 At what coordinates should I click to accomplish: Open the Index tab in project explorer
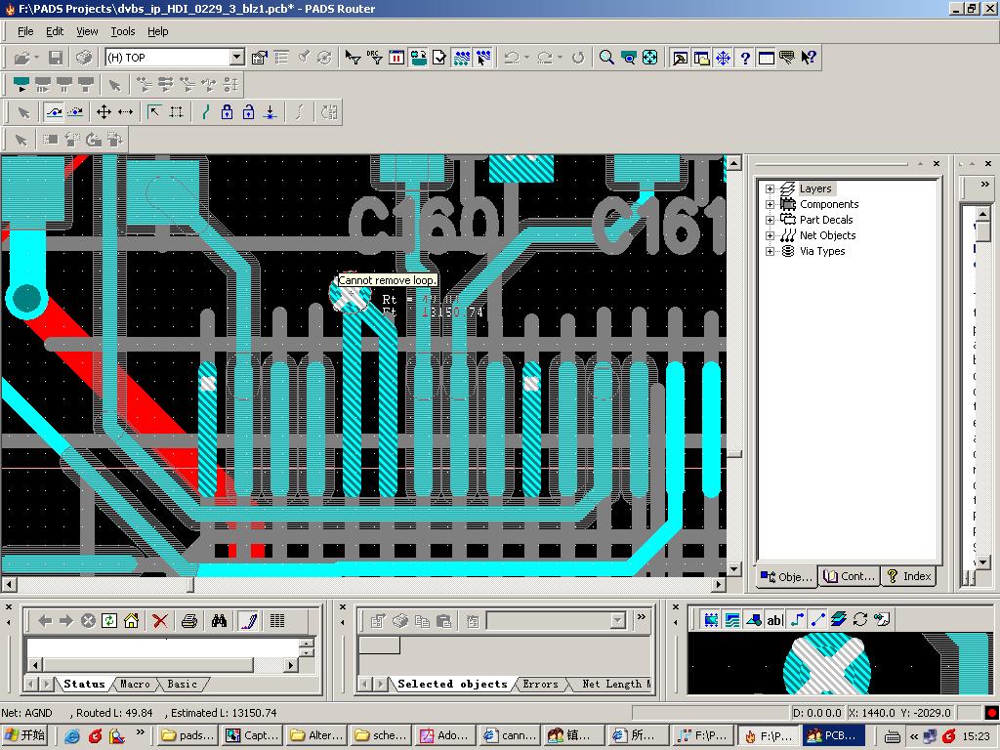tap(908, 576)
